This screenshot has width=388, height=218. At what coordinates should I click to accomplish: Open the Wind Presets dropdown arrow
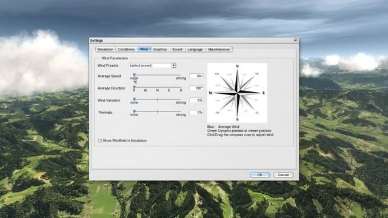(174, 65)
